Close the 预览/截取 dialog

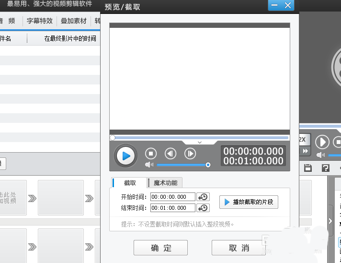coord(288,5)
